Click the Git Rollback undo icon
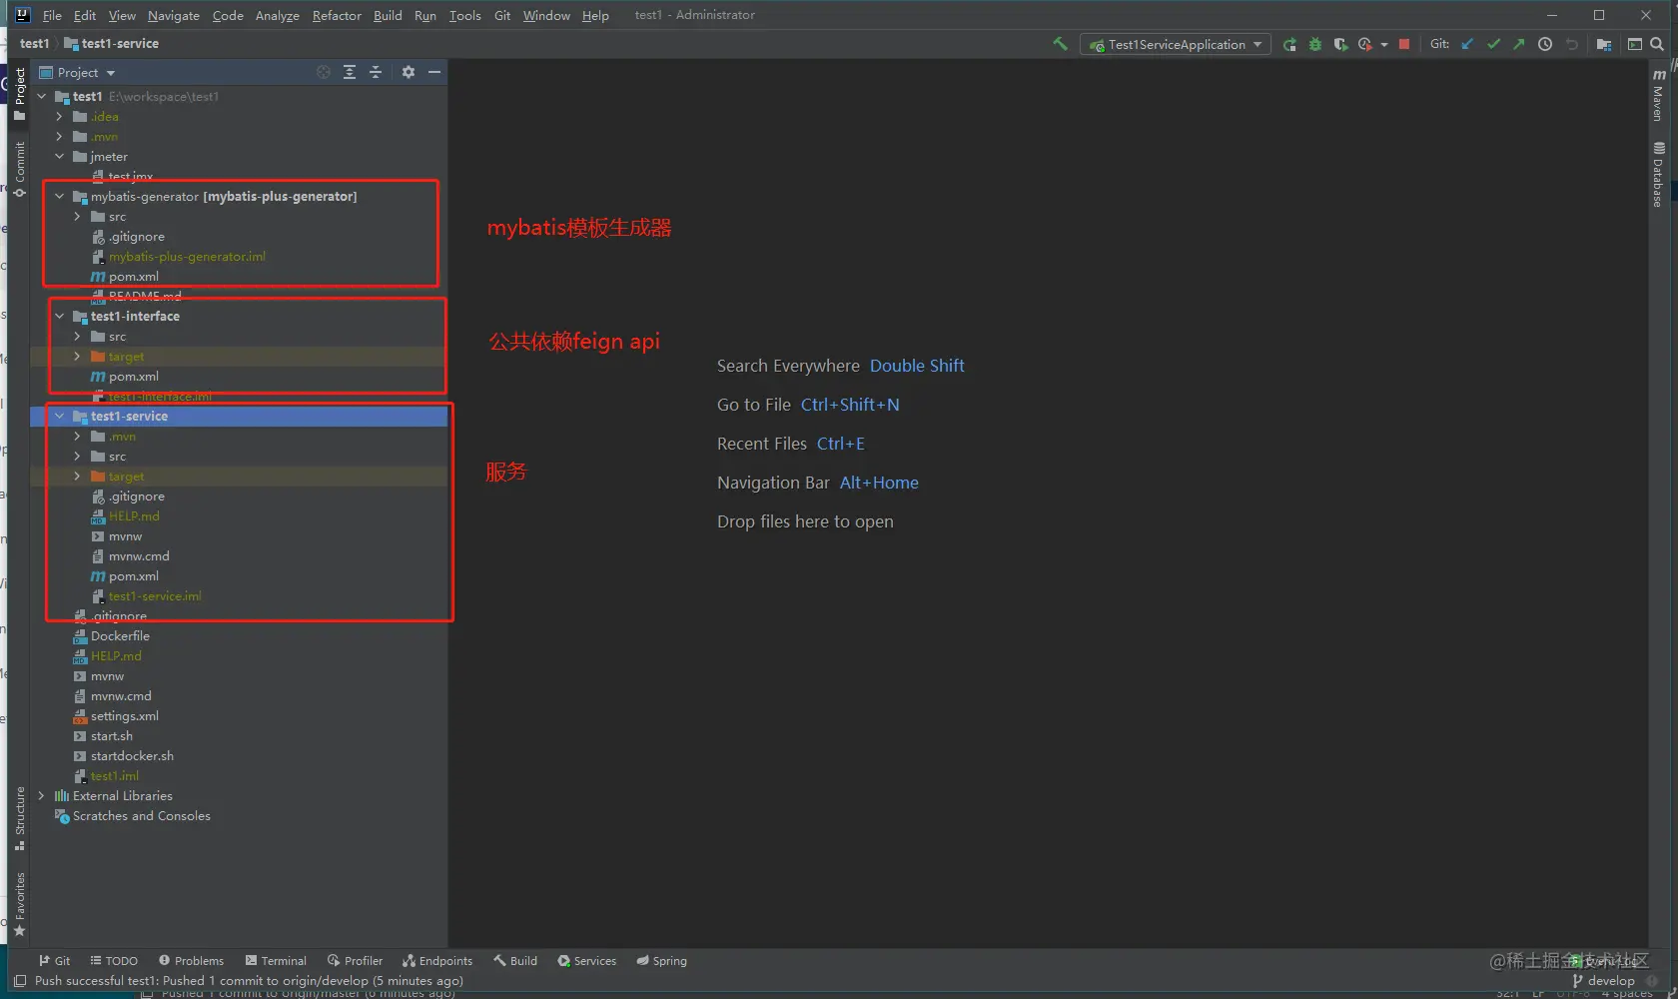The width and height of the screenshot is (1678, 999). [1571, 44]
